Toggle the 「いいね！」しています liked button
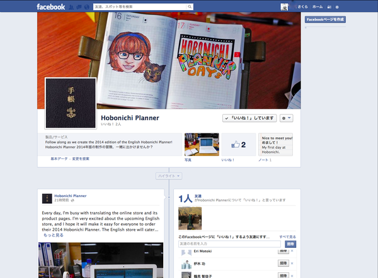 tap(249, 118)
